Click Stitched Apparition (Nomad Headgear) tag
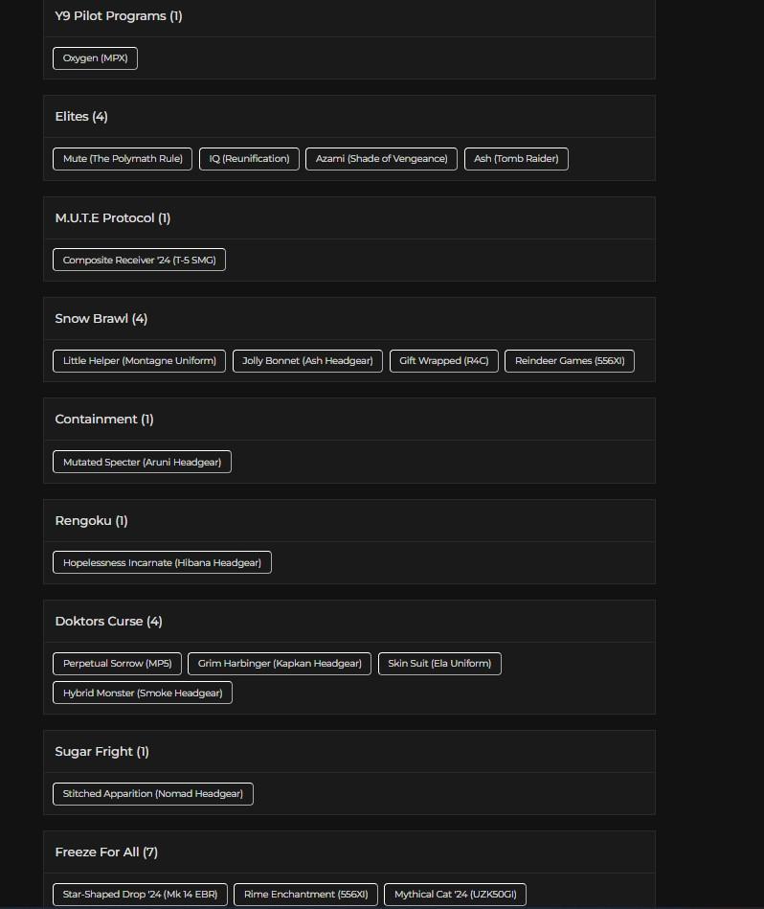 [x=152, y=794]
